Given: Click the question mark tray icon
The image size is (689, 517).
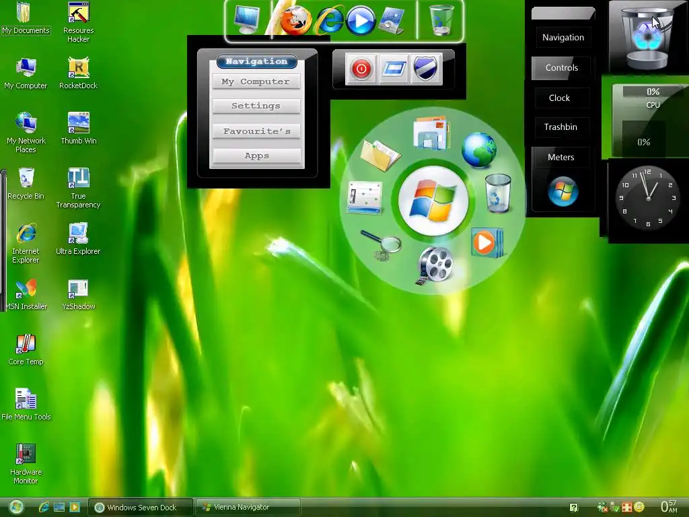Looking at the screenshot, I should 574,508.
